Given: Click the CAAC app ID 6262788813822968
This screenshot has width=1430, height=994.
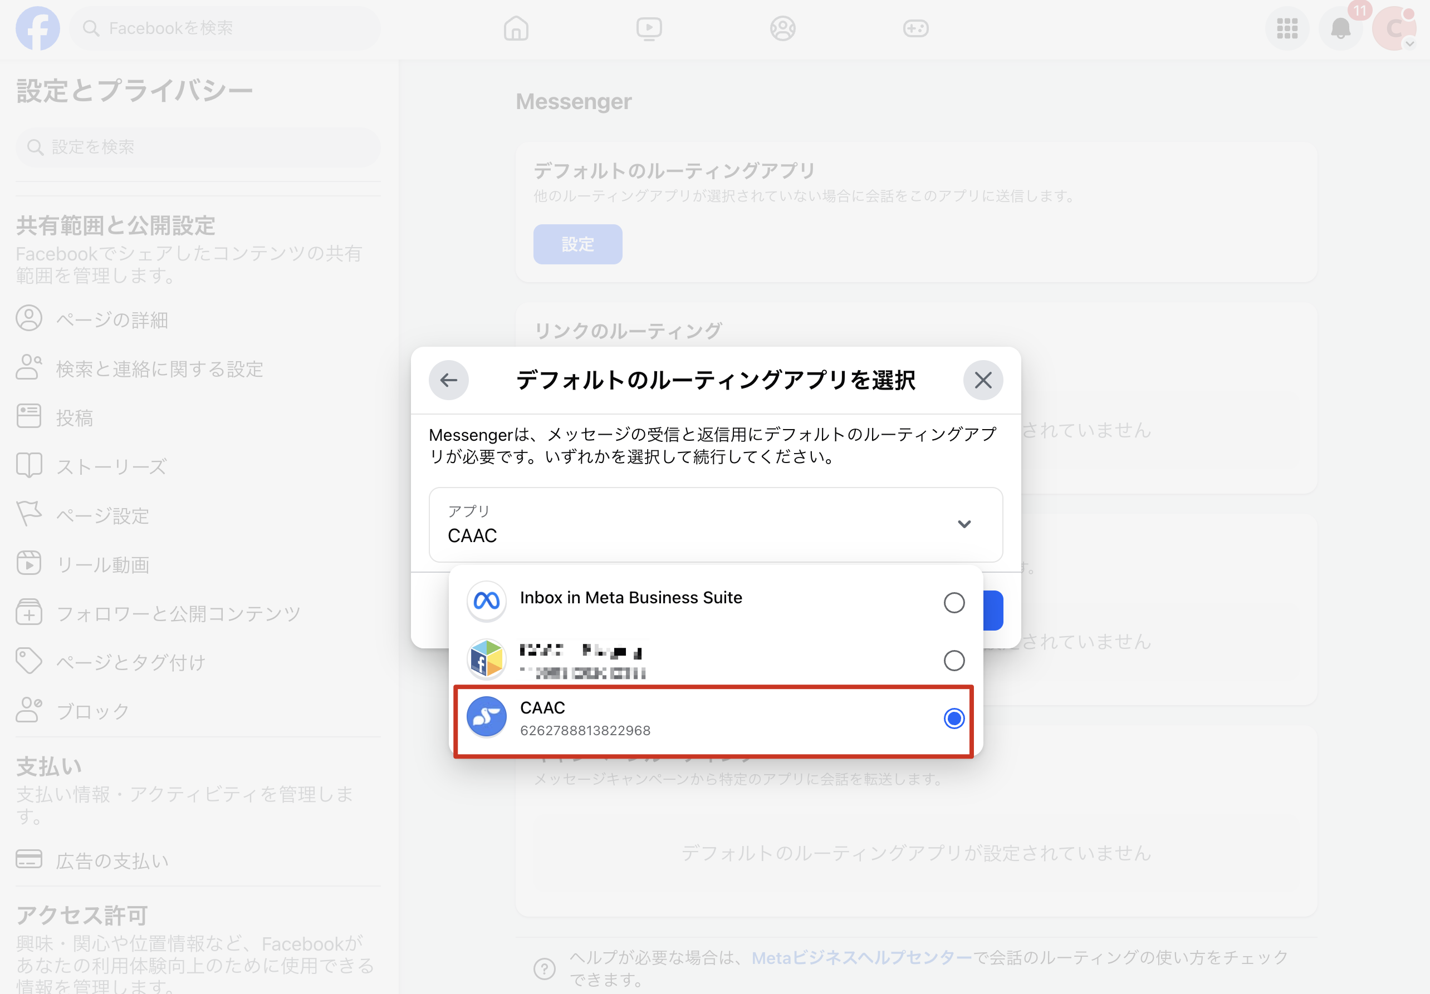Looking at the screenshot, I should pyautogui.click(x=585, y=730).
